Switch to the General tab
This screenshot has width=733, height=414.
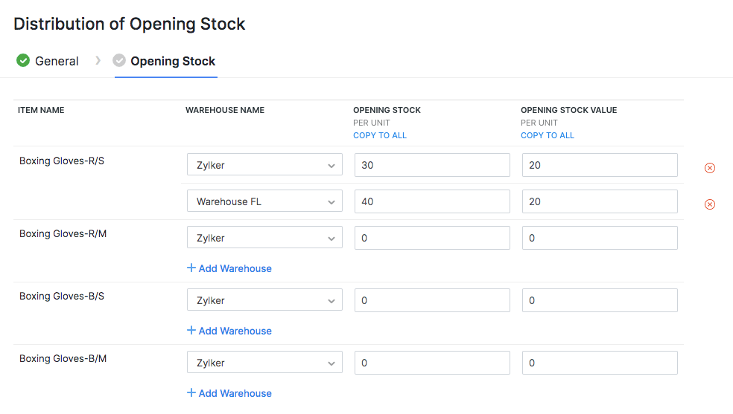[57, 61]
